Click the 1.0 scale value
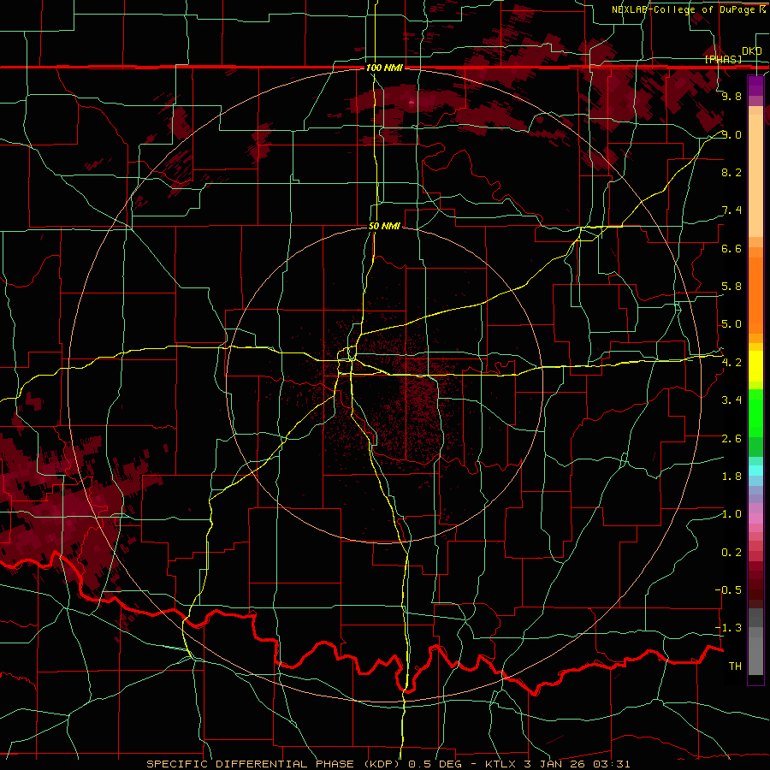 pyautogui.click(x=731, y=514)
